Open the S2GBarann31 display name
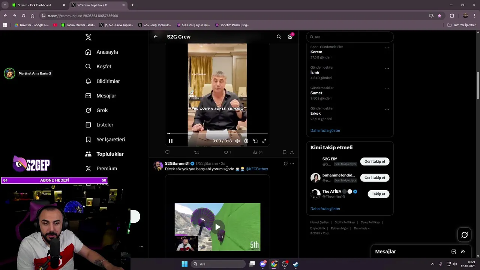The height and width of the screenshot is (270, 480). (177, 163)
